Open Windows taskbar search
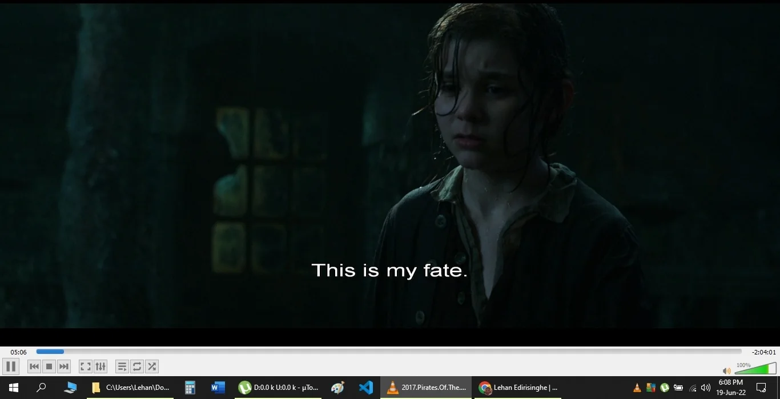 pyautogui.click(x=41, y=388)
